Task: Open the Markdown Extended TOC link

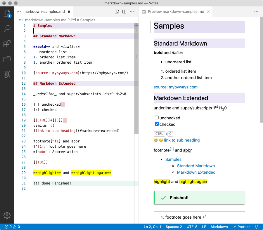Action: point(196,172)
